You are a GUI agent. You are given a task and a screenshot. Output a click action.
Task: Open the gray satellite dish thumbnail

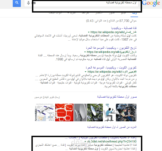coord(80,113)
